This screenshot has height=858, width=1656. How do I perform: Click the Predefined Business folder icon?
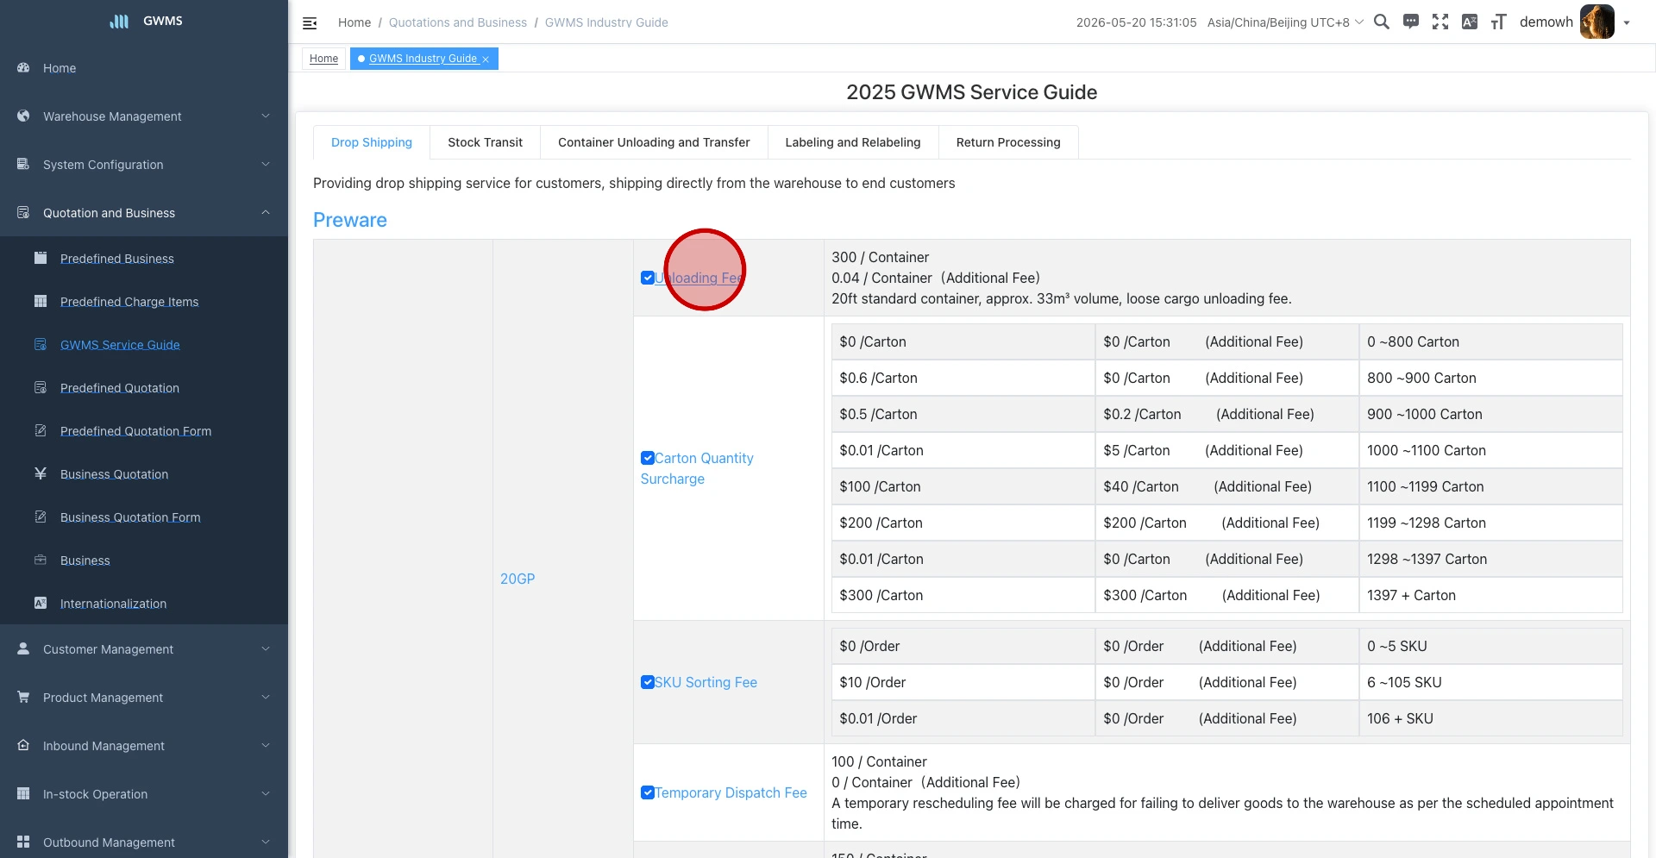[41, 258]
